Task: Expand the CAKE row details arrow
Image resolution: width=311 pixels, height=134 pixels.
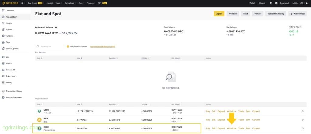Action: pyautogui.click(x=303, y=129)
